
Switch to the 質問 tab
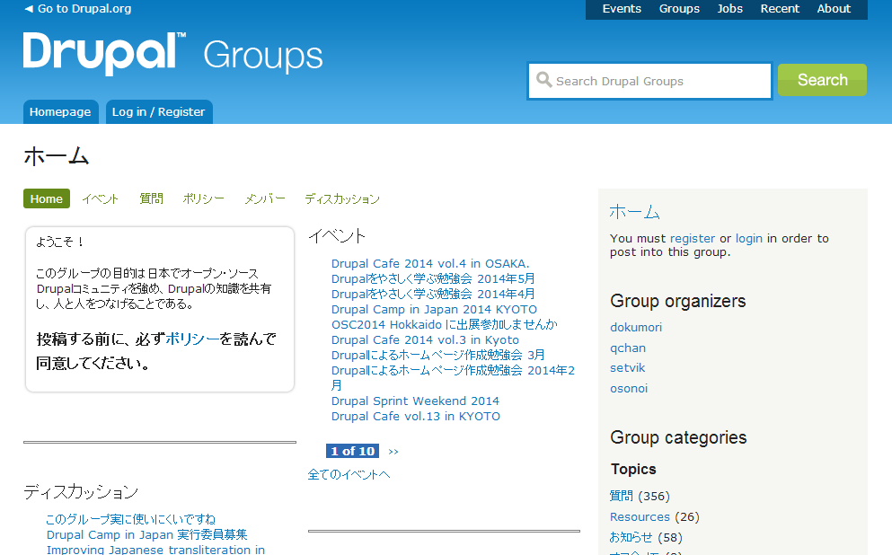pos(151,198)
